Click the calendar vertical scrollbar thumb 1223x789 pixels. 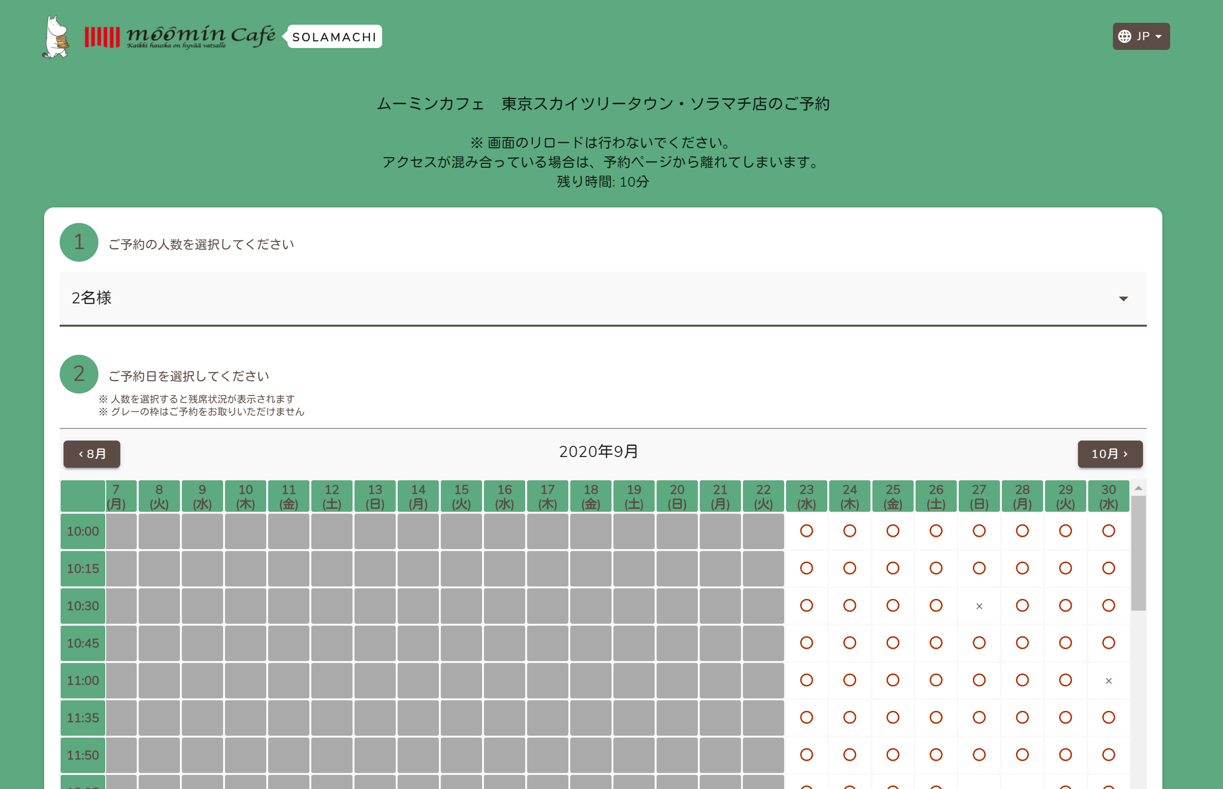1138,553
